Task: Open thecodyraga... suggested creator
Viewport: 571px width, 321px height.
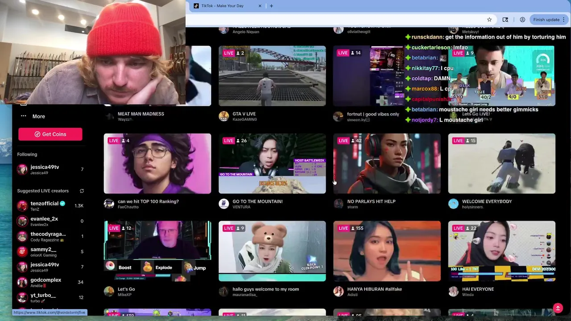Action: (50, 236)
